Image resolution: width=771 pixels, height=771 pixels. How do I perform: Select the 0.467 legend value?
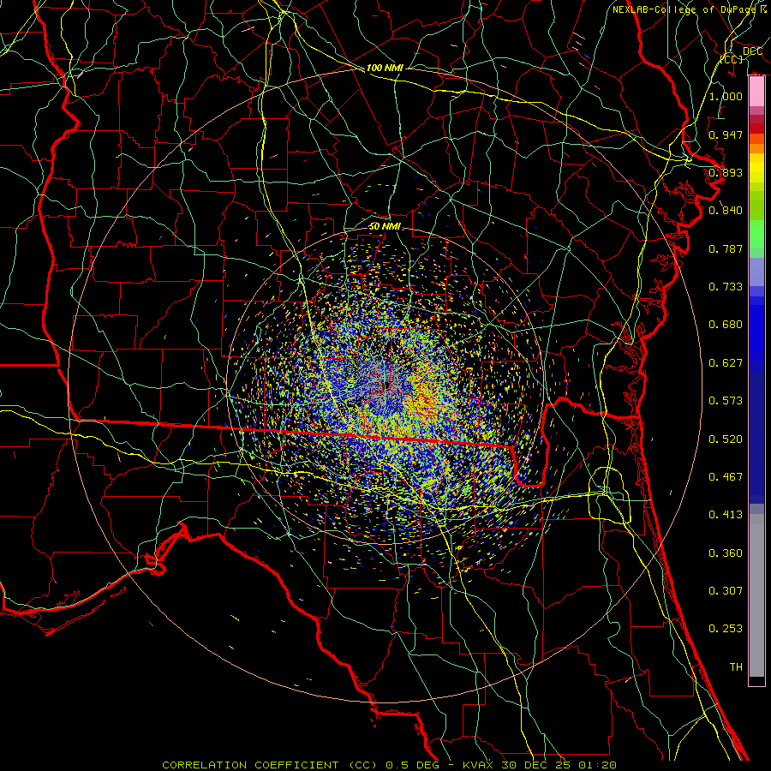pyautogui.click(x=726, y=477)
